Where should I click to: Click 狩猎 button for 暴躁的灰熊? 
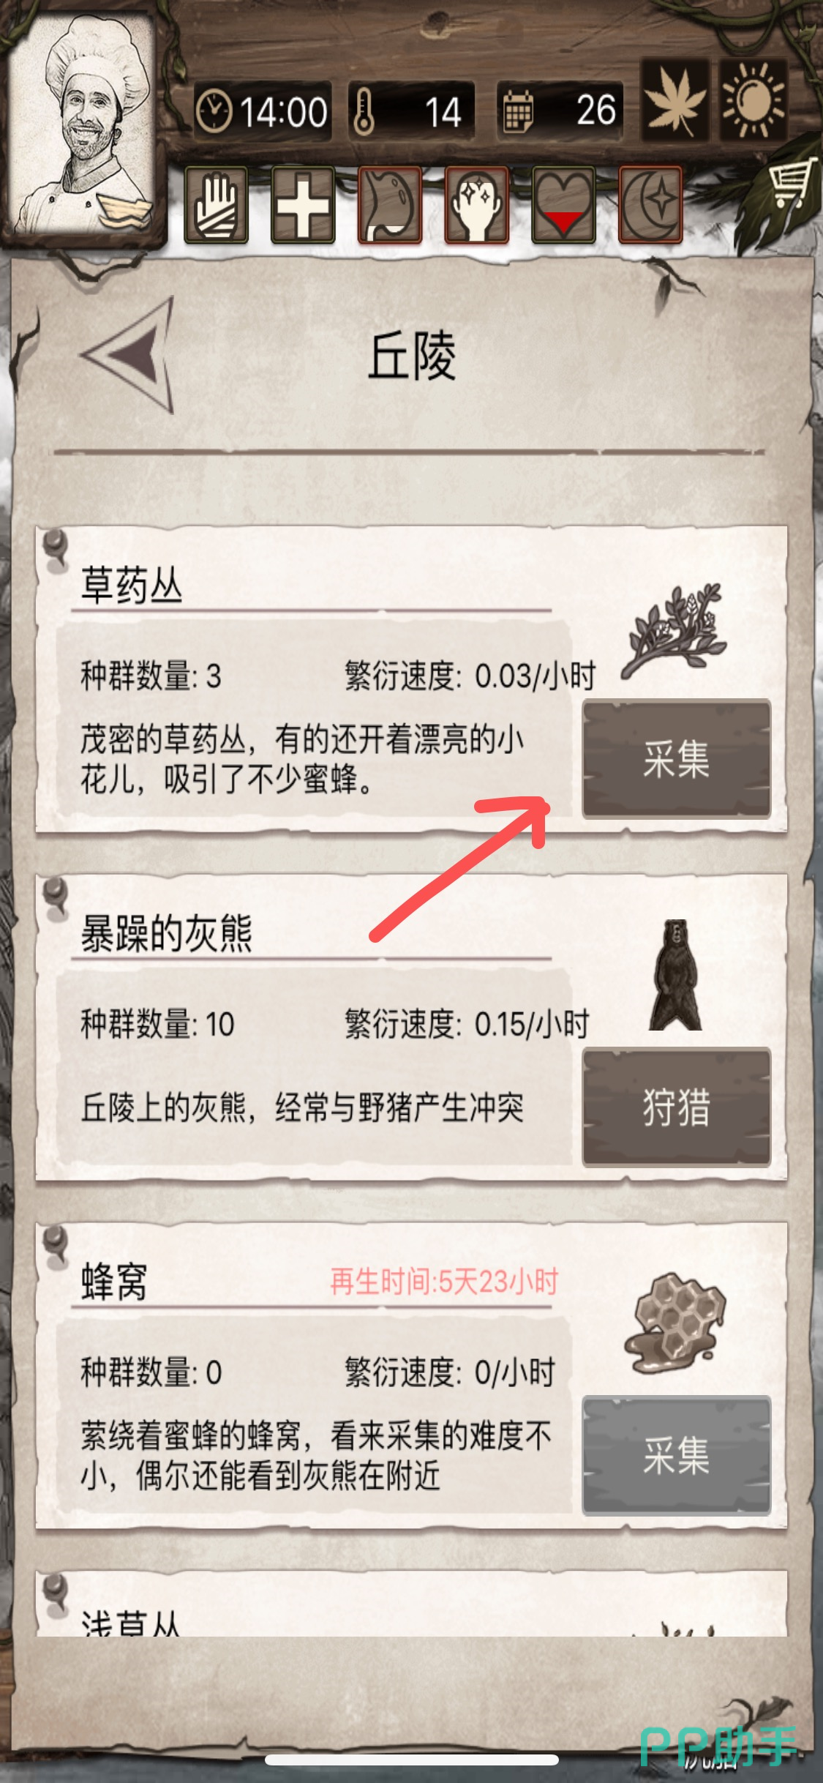point(677,1107)
